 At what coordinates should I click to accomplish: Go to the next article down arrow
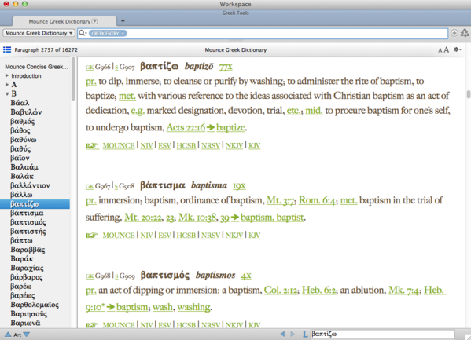pos(27,335)
